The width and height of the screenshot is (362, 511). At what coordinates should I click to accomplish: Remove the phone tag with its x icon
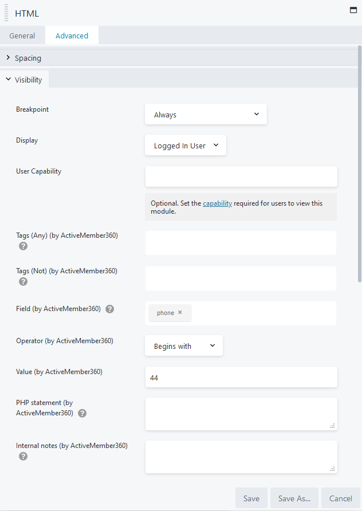tap(179, 313)
